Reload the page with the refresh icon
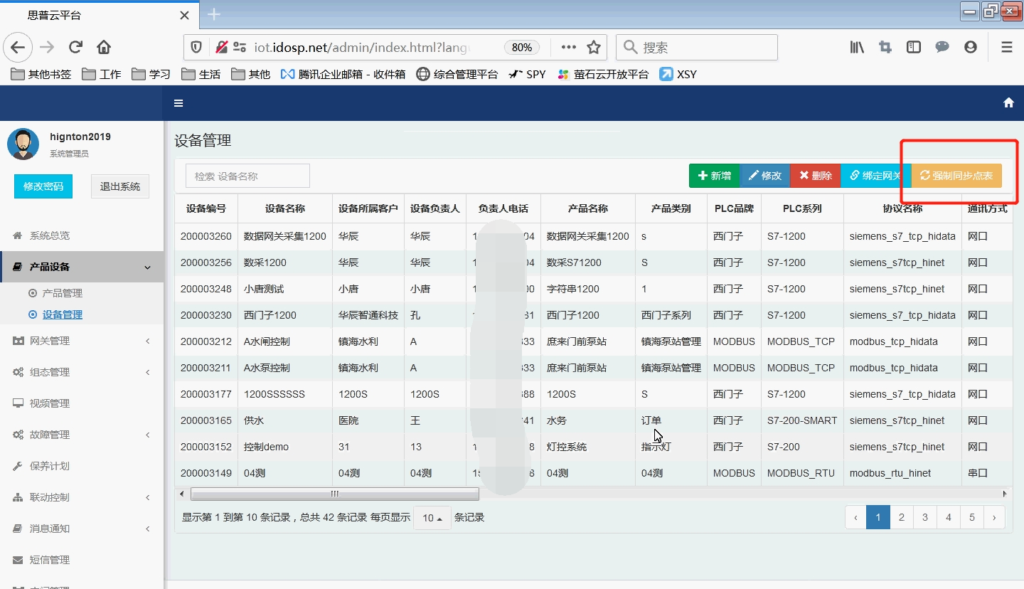The width and height of the screenshot is (1024, 589). pos(75,48)
